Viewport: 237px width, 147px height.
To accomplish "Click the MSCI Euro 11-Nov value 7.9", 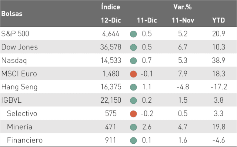I will tap(183, 73).
